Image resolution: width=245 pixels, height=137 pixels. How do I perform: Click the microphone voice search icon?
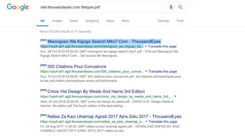[x=171, y=7]
